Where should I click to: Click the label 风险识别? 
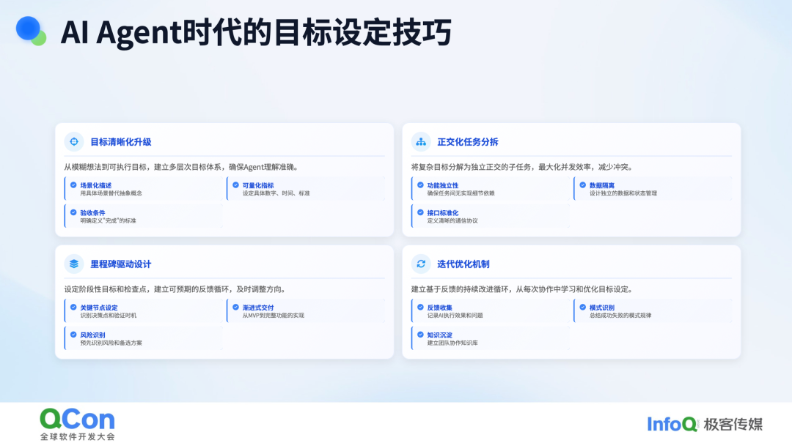[x=93, y=335]
